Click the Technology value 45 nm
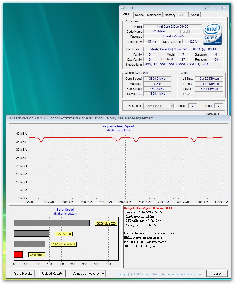Image resolution: width=235 pixels, height=284 pixels. [x=151, y=41]
